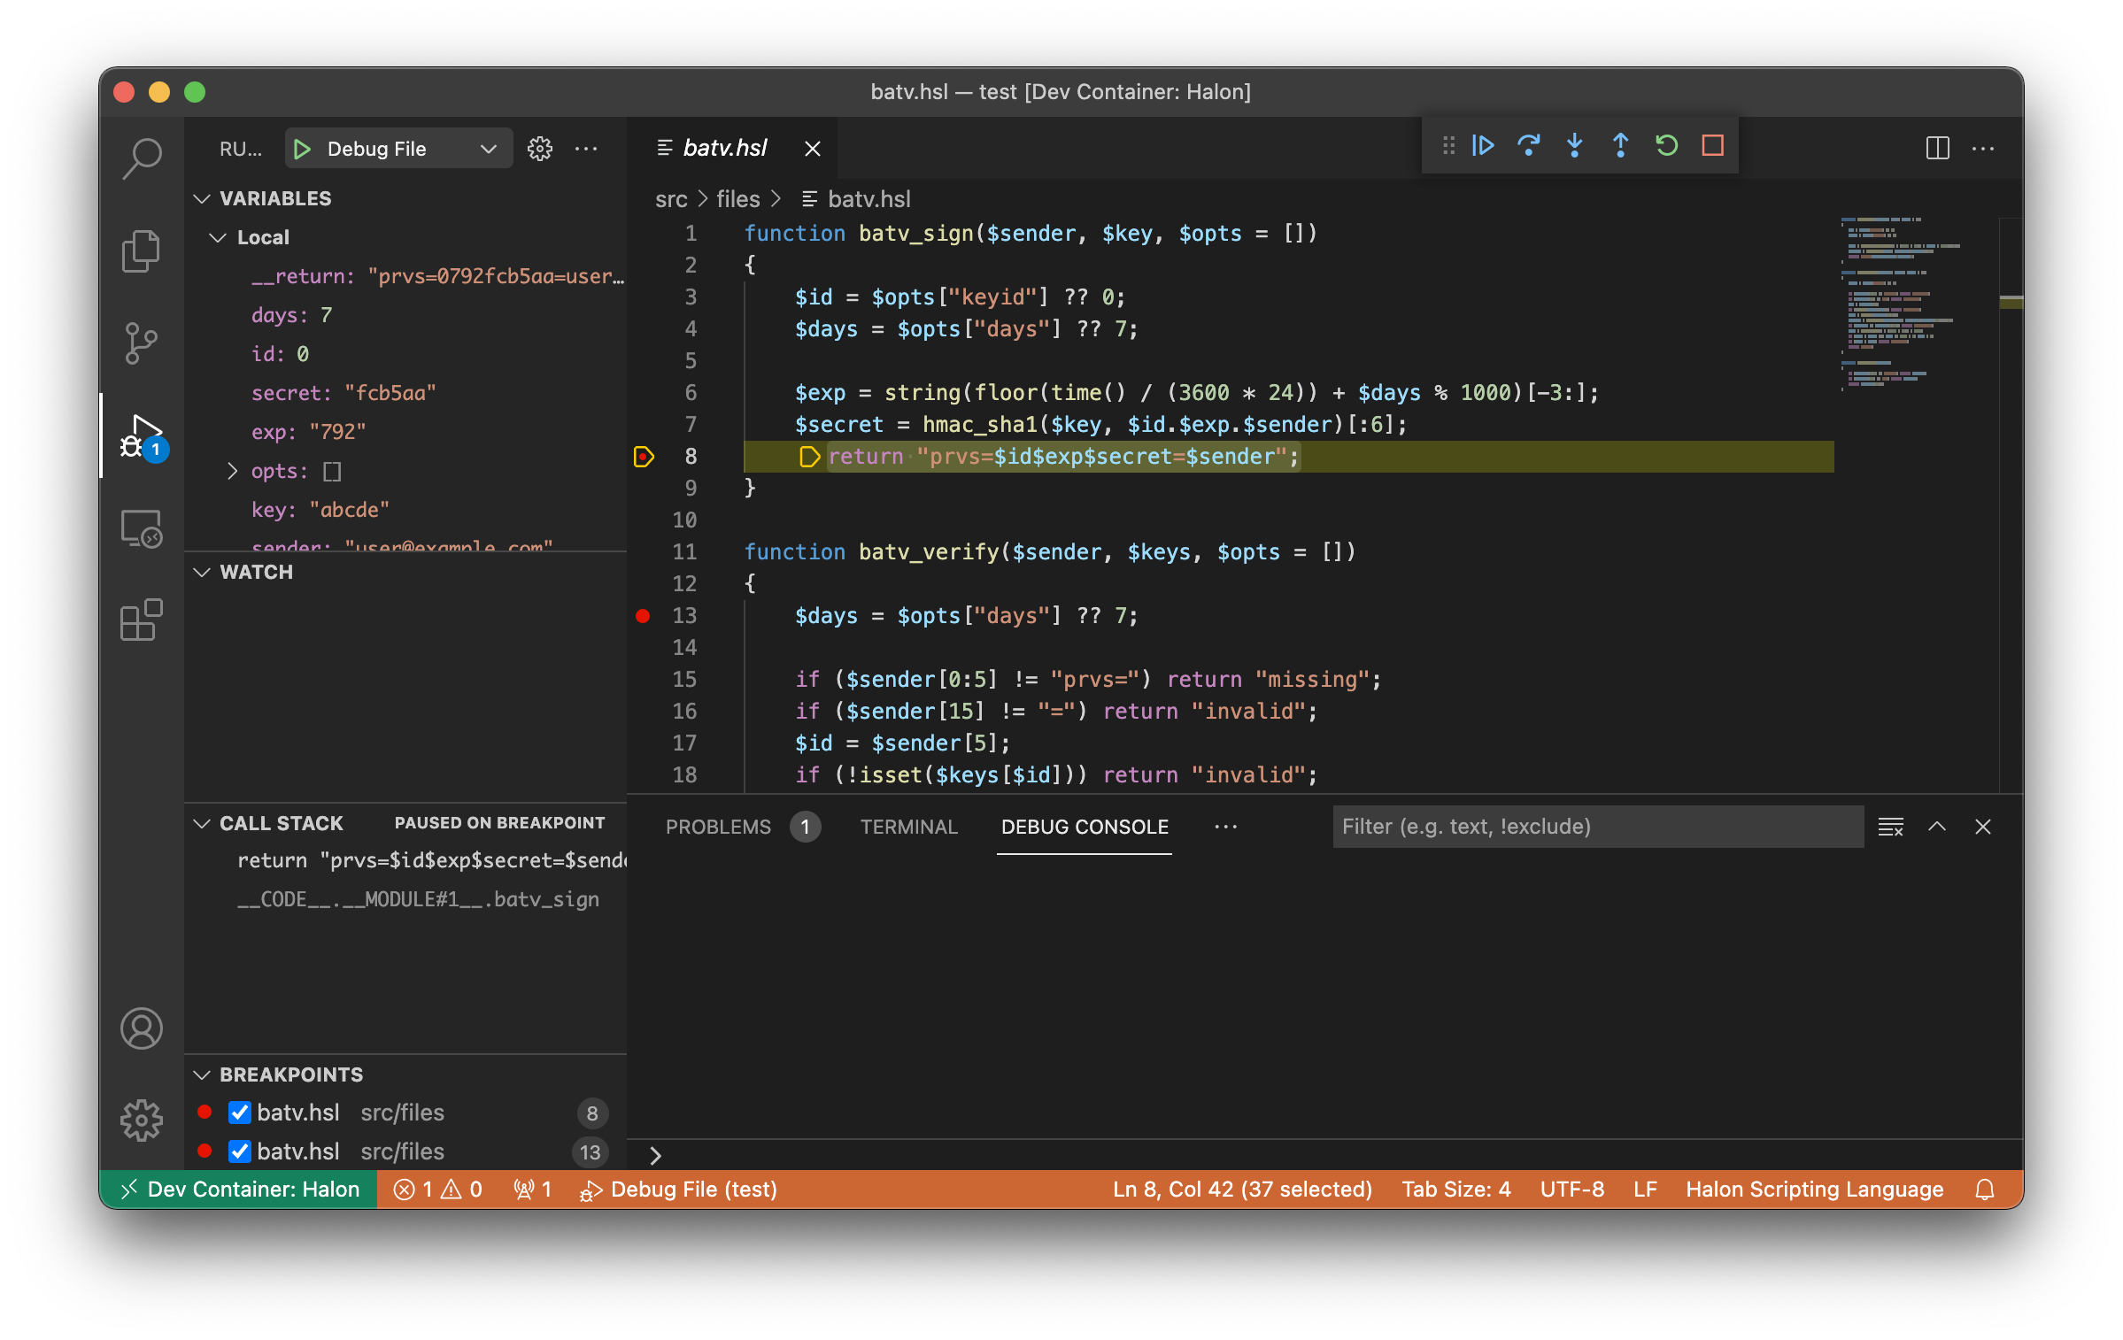This screenshot has height=1340, width=2123.
Task: Step over in debug toolbar
Action: click(1529, 145)
